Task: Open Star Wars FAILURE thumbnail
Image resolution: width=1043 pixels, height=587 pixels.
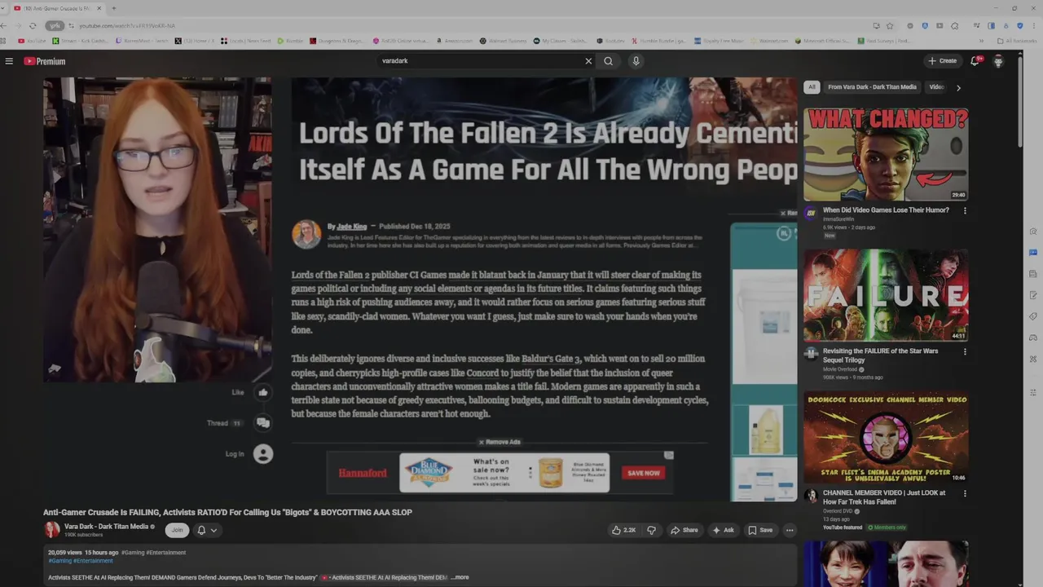Action: 886,295
